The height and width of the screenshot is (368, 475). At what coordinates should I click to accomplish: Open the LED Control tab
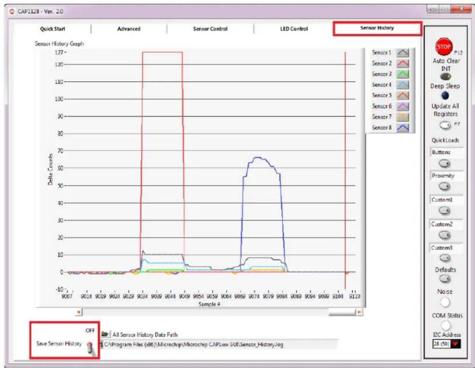[294, 29]
